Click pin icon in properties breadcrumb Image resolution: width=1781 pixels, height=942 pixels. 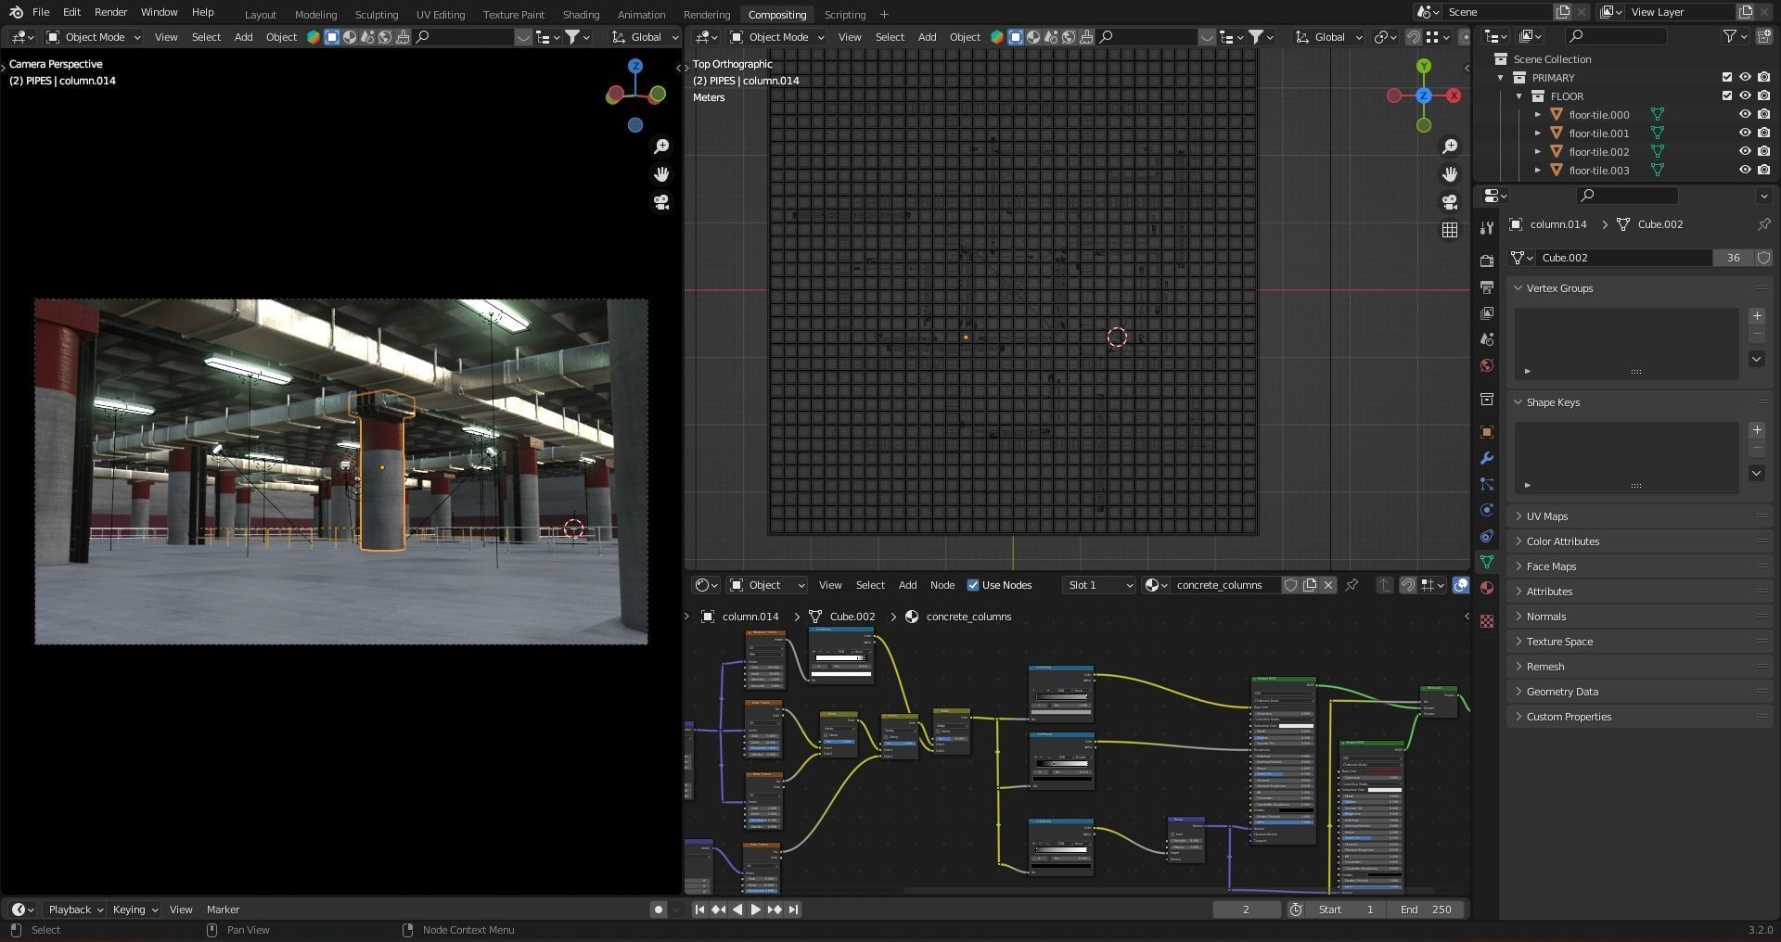pyautogui.click(x=1763, y=224)
